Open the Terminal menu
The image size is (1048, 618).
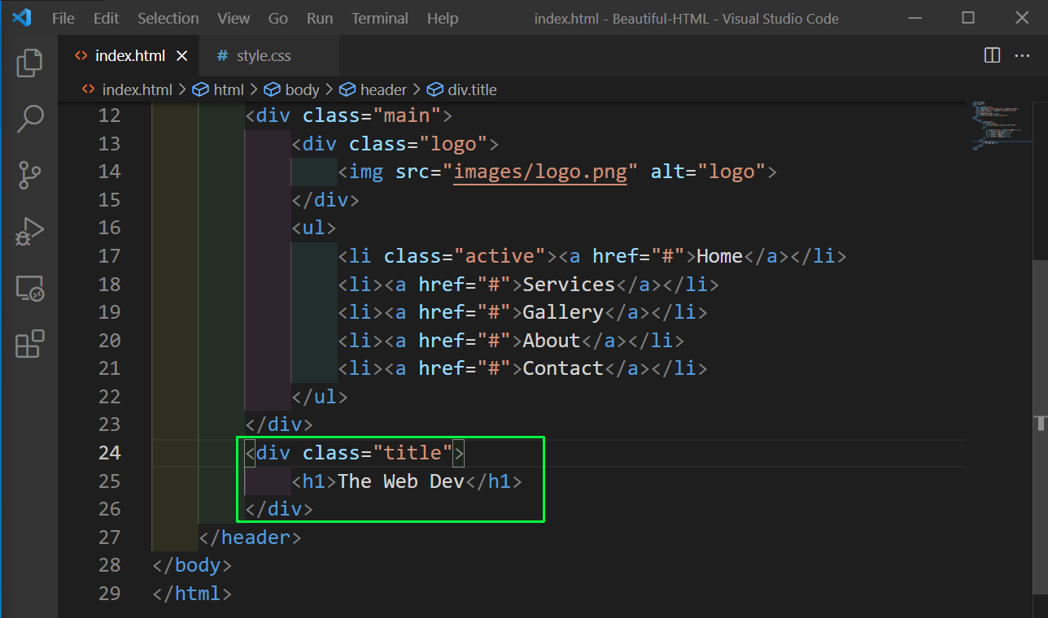tap(380, 18)
